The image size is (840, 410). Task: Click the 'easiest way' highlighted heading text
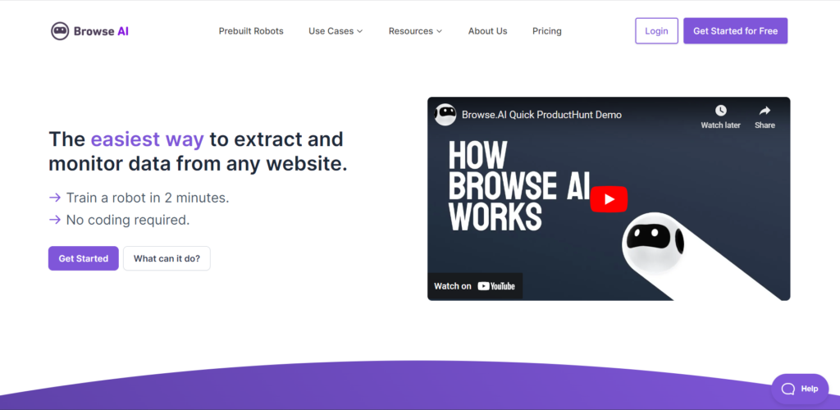[x=148, y=139]
